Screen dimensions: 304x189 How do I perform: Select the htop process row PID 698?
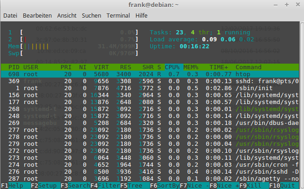pyautogui.click(x=150, y=74)
